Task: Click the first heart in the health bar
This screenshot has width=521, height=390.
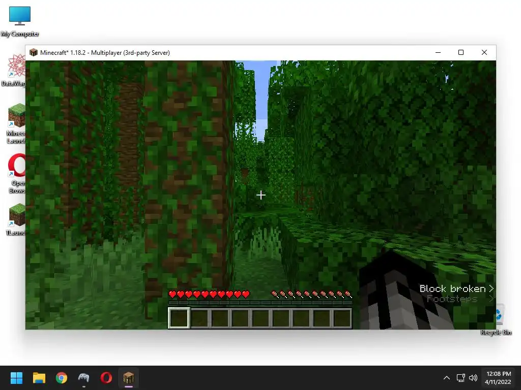Action: coord(172,294)
